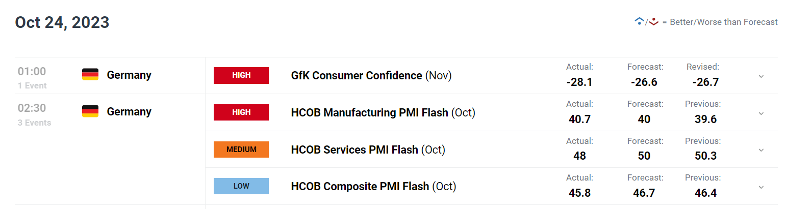This screenshot has height=209, width=786.
Task: Click the red worse-than-forecast arrow icon
Action: pos(654,21)
